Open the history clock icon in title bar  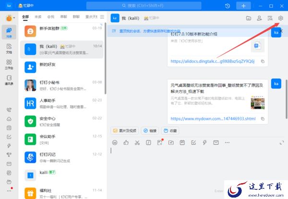click(228, 6)
